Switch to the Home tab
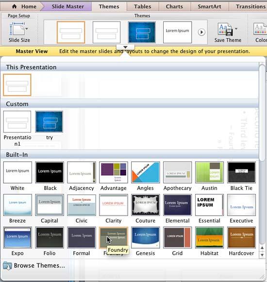Screen dimensions: 267x282 24,6
